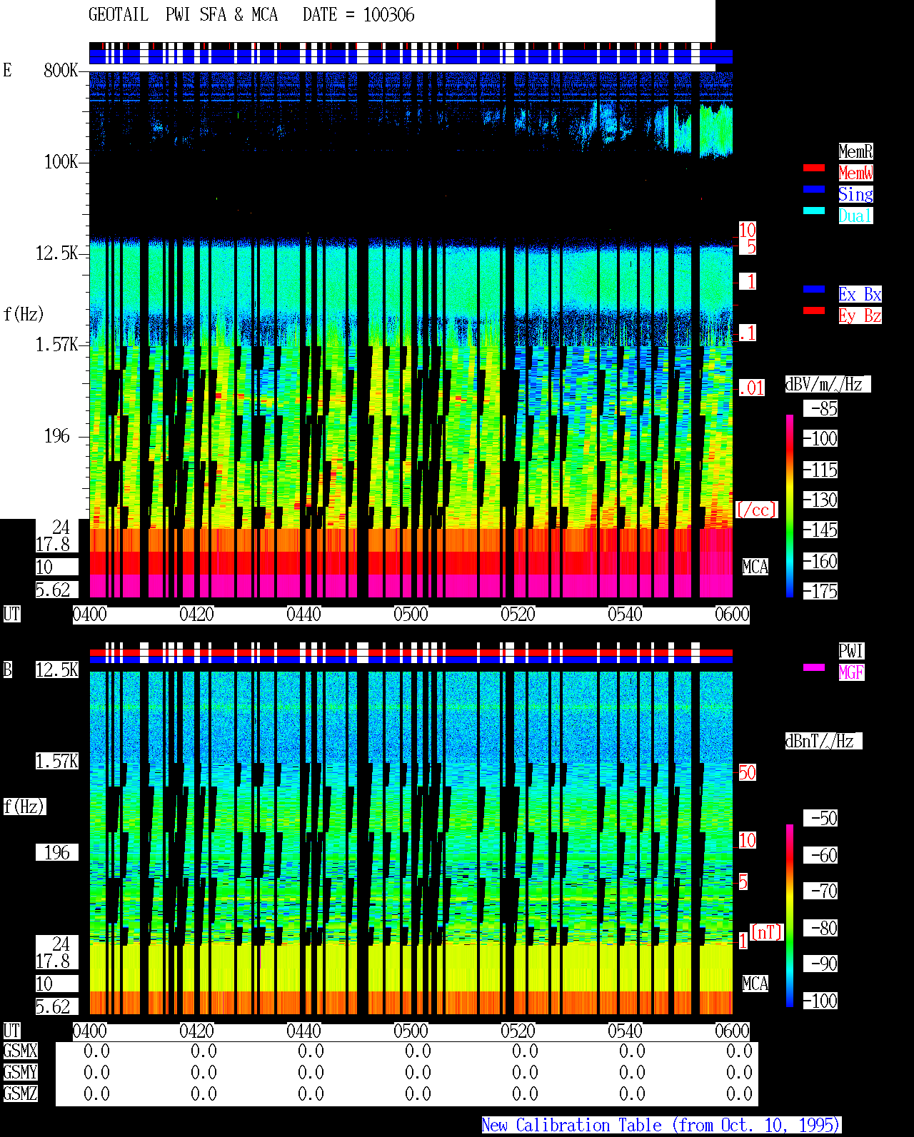Click the blue Ex Bx legend swatch
This screenshot has width=914, height=1137.
point(814,289)
